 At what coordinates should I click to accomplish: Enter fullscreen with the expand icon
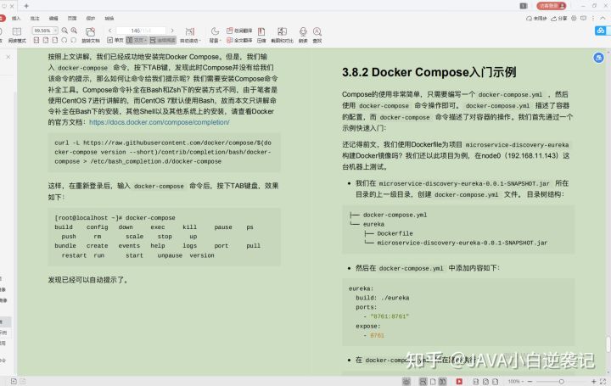pos(603,381)
